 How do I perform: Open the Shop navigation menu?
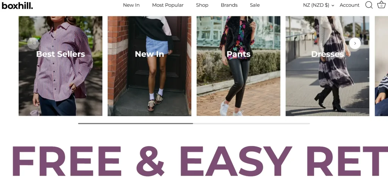pos(202,5)
